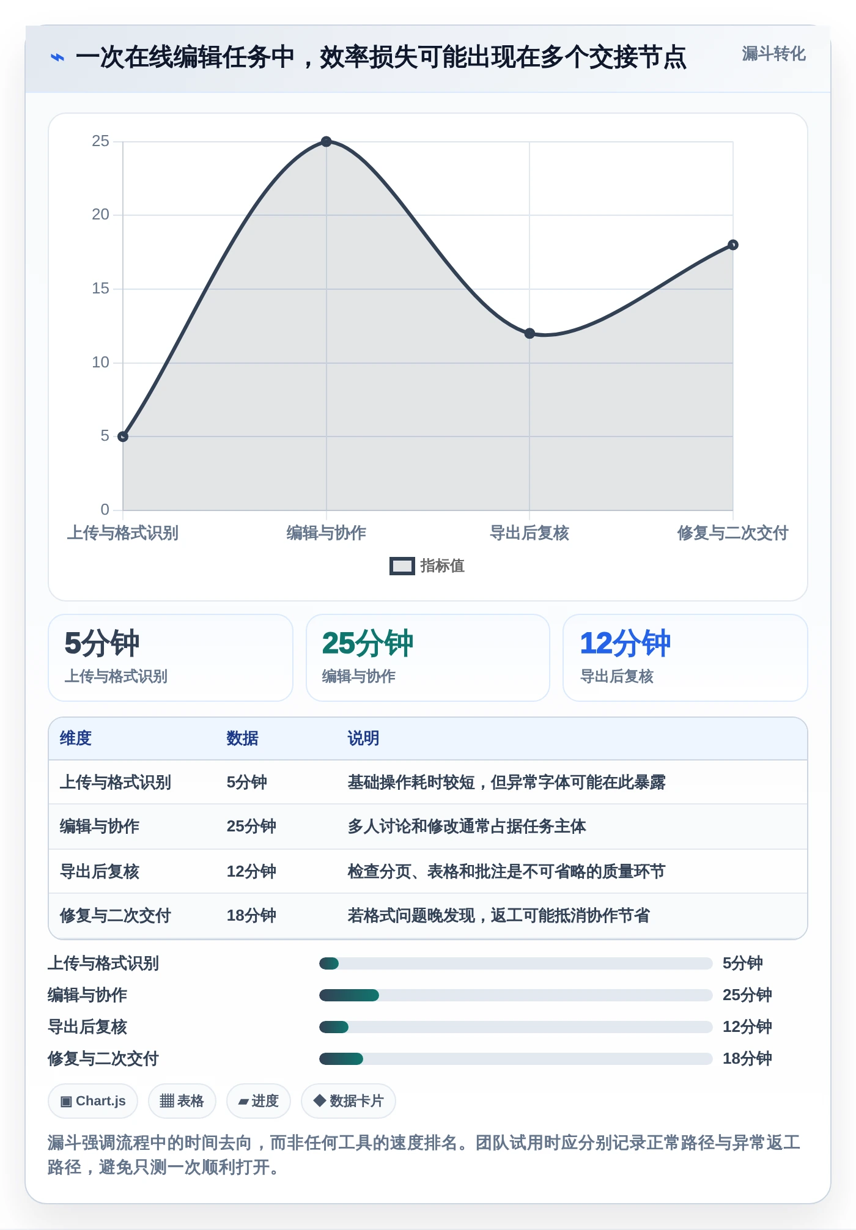Click the 上传与格式识别 progress row label

pos(103,963)
